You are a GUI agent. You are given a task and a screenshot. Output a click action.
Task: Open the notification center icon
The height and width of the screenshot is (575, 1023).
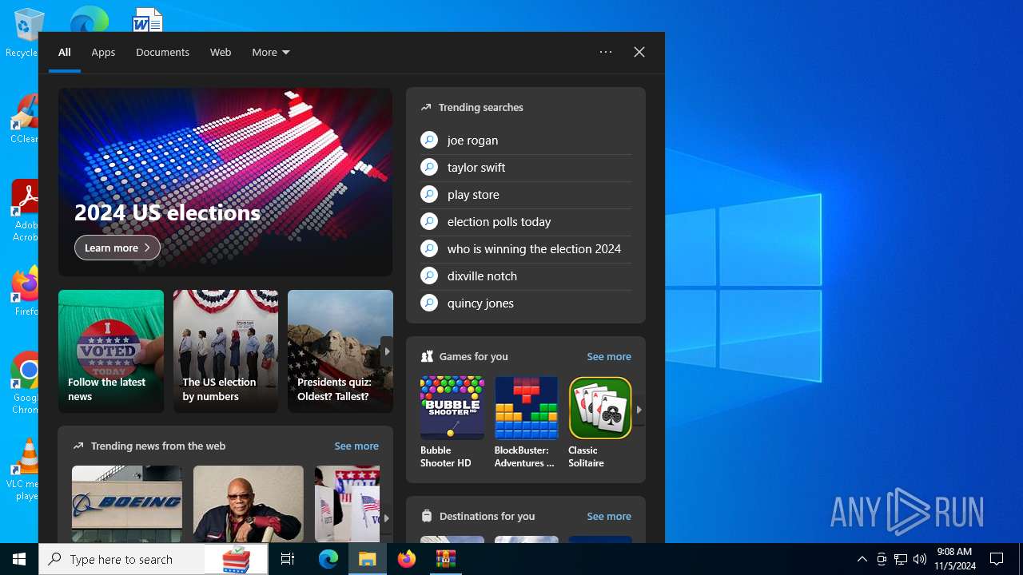click(x=997, y=559)
